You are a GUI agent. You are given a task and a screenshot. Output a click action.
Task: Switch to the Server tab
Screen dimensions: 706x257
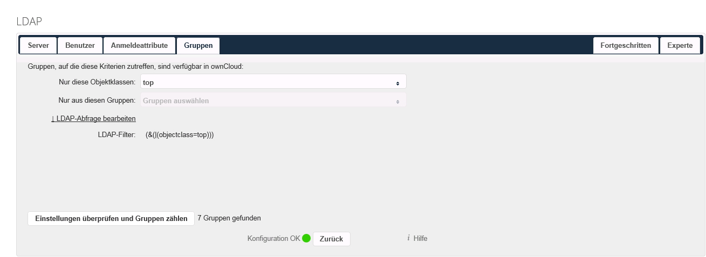[38, 46]
